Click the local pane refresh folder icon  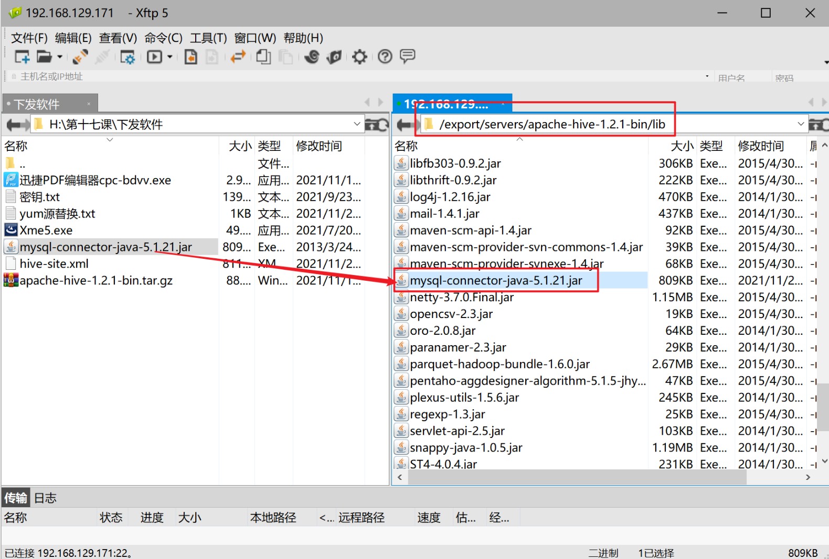point(377,125)
